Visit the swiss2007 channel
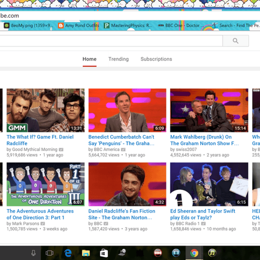This screenshot has height=260, width=260. [x=186, y=149]
